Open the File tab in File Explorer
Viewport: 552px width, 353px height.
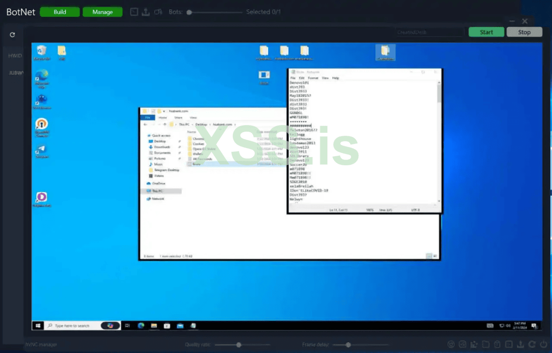[x=147, y=117]
